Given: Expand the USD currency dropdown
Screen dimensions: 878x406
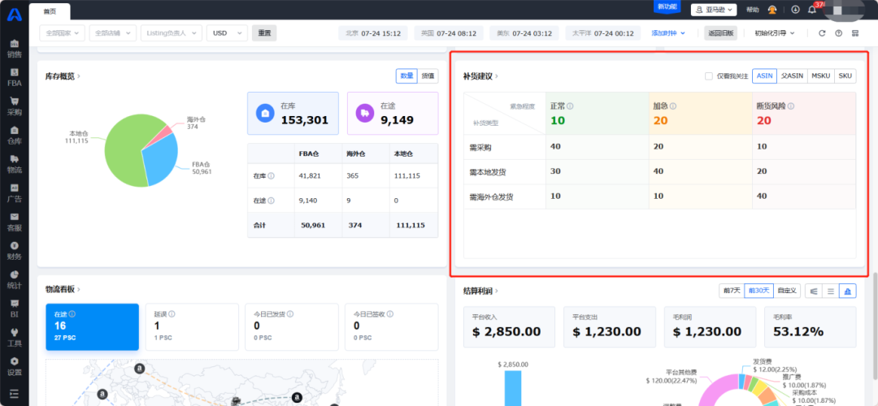Looking at the screenshot, I should 227,33.
